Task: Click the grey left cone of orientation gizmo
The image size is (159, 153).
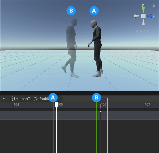Action: tap(137, 16)
